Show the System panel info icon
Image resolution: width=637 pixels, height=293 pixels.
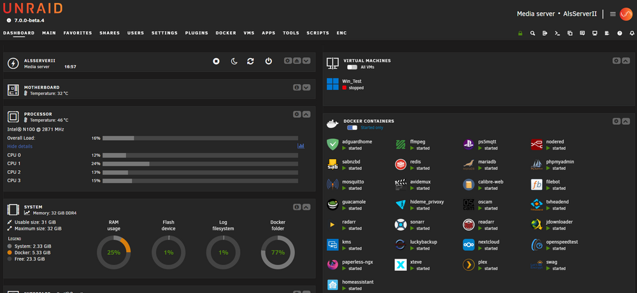297,207
